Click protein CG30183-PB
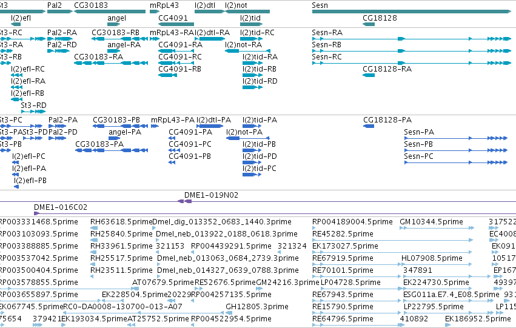The width and height of the screenshot is (516, 328). click(121, 126)
